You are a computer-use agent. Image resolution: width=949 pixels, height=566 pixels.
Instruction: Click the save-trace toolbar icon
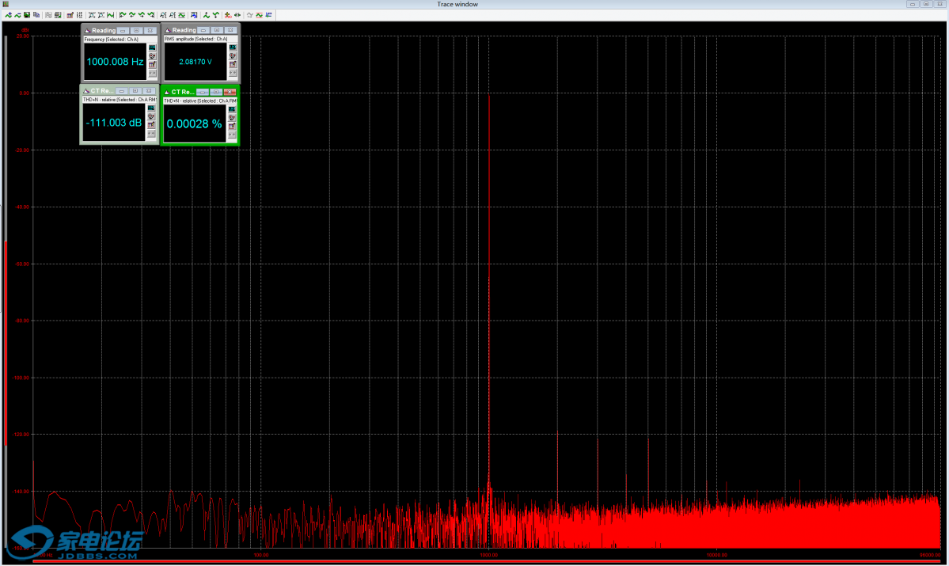coord(26,14)
